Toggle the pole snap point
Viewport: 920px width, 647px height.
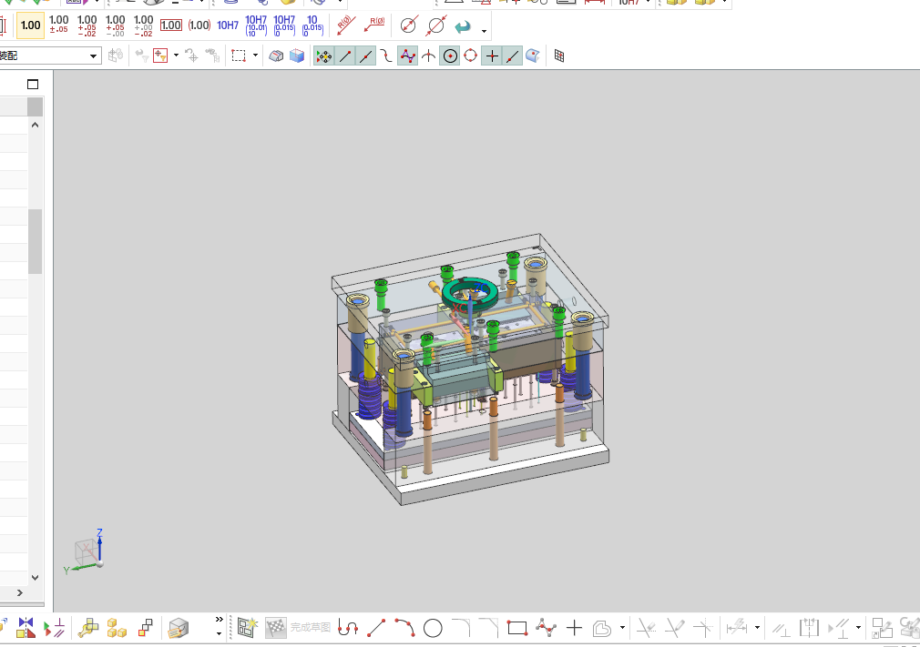(407, 56)
